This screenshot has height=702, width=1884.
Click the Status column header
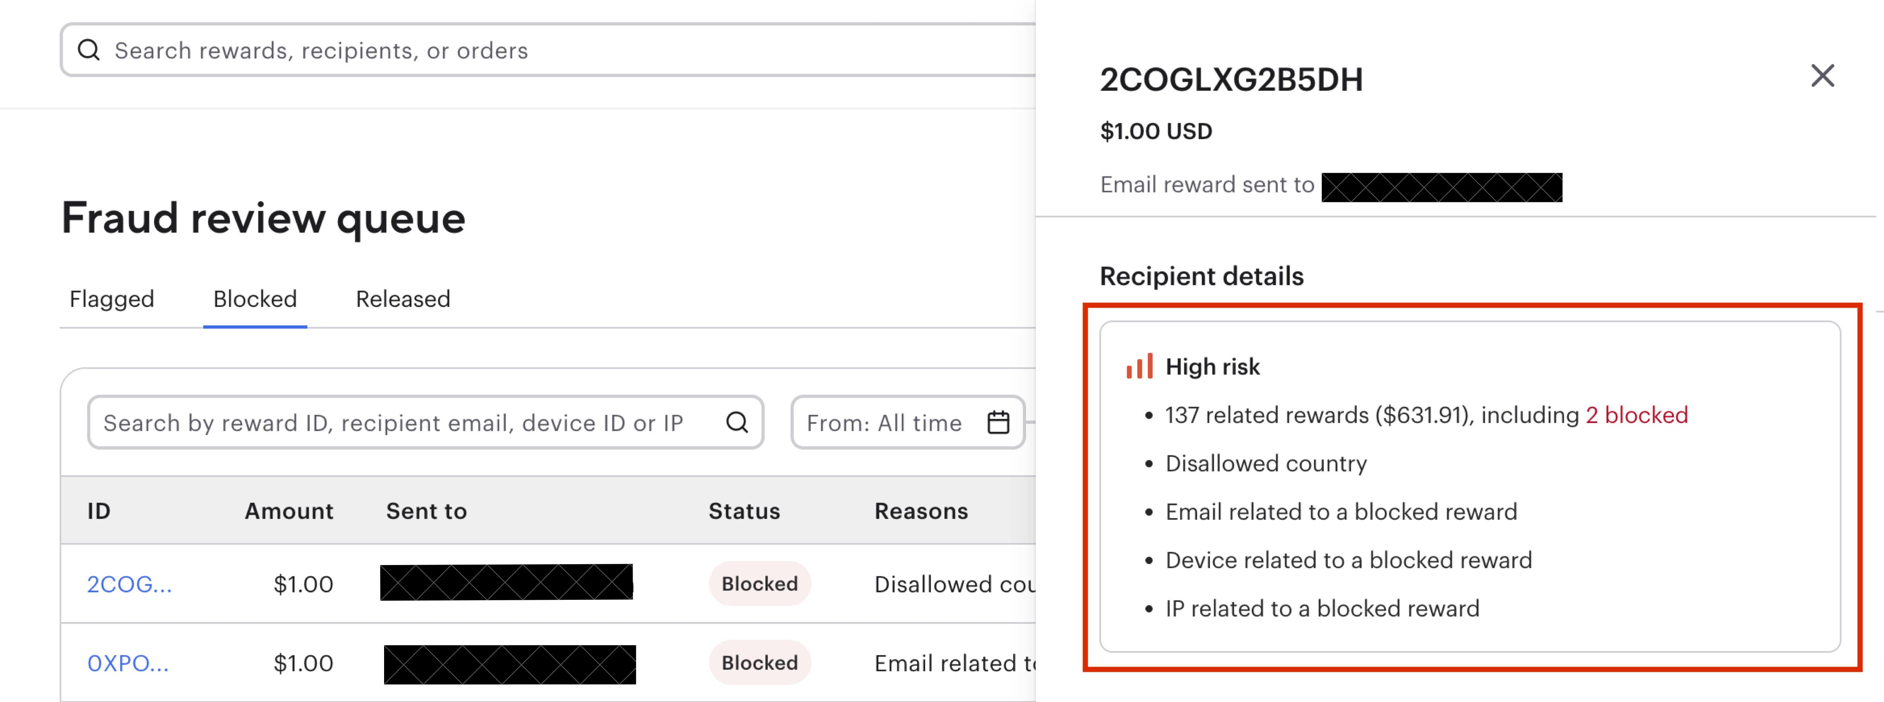click(x=744, y=510)
